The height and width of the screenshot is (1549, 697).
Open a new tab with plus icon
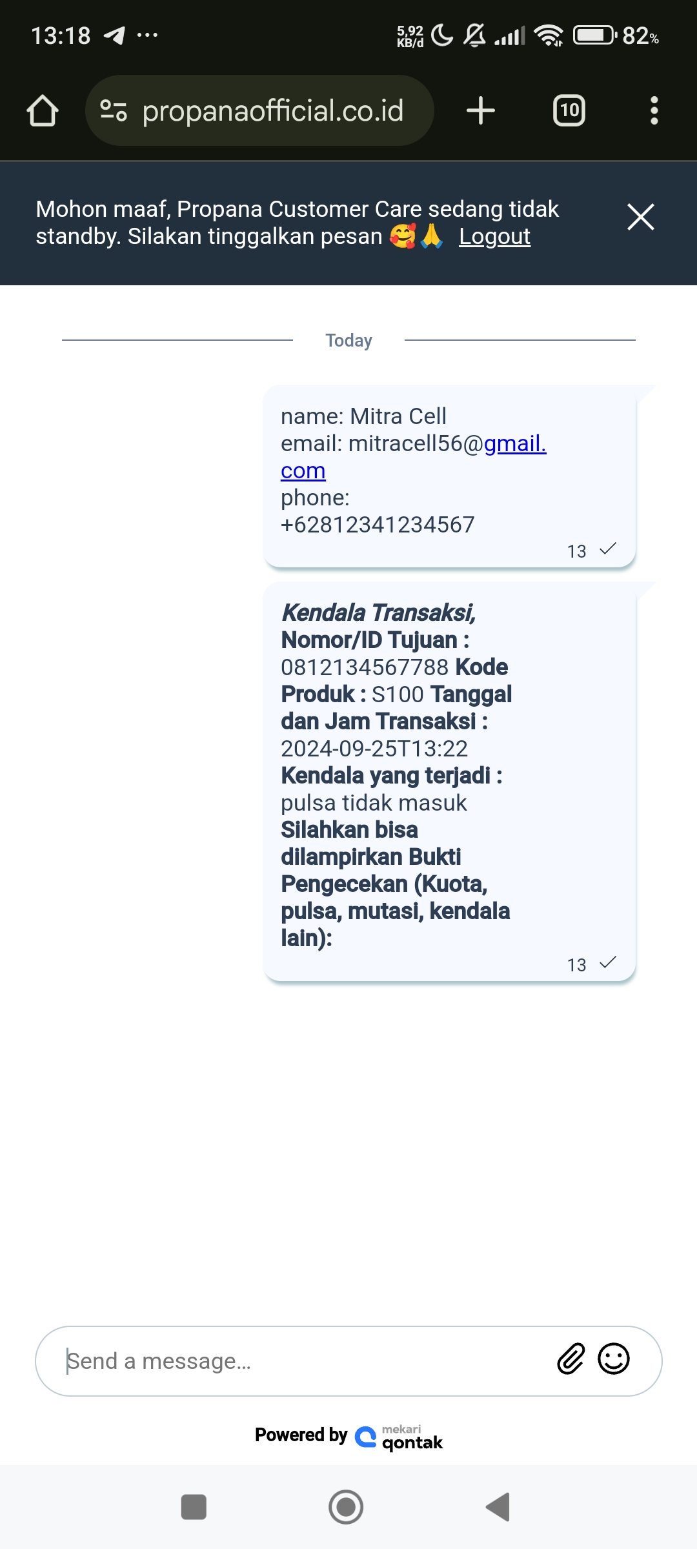click(x=481, y=110)
